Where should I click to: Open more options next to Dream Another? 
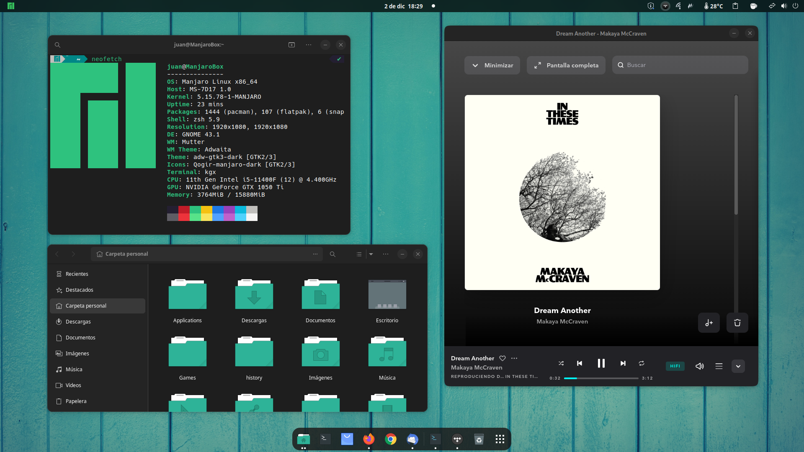coord(514,358)
